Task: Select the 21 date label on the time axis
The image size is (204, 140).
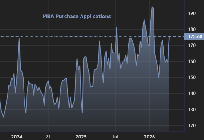Action: click(x=48, y=137)
